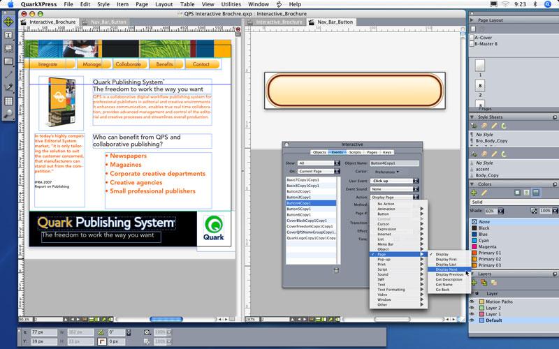Select the Line tool

(x=8, y=75)
